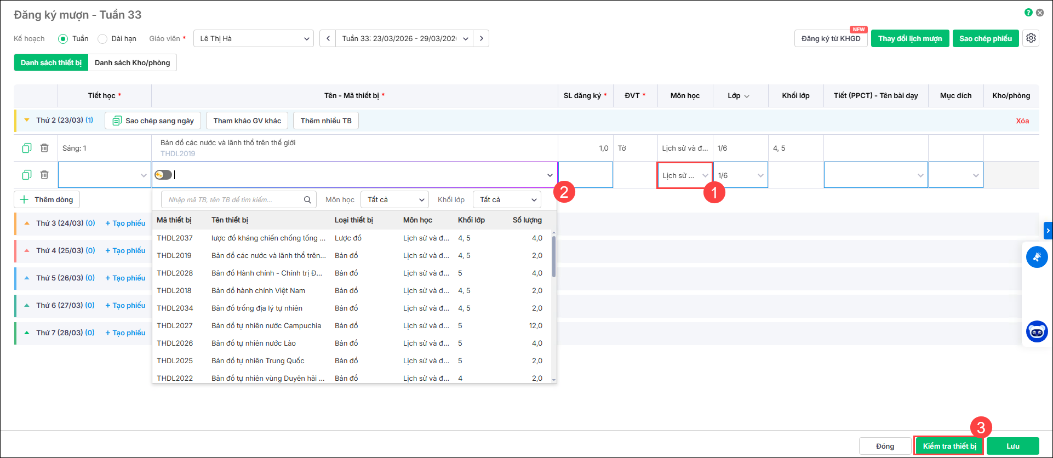Switch to Danh sách thiết bị tab
The width and height of the screenshot is (1053, 458).
51,62
